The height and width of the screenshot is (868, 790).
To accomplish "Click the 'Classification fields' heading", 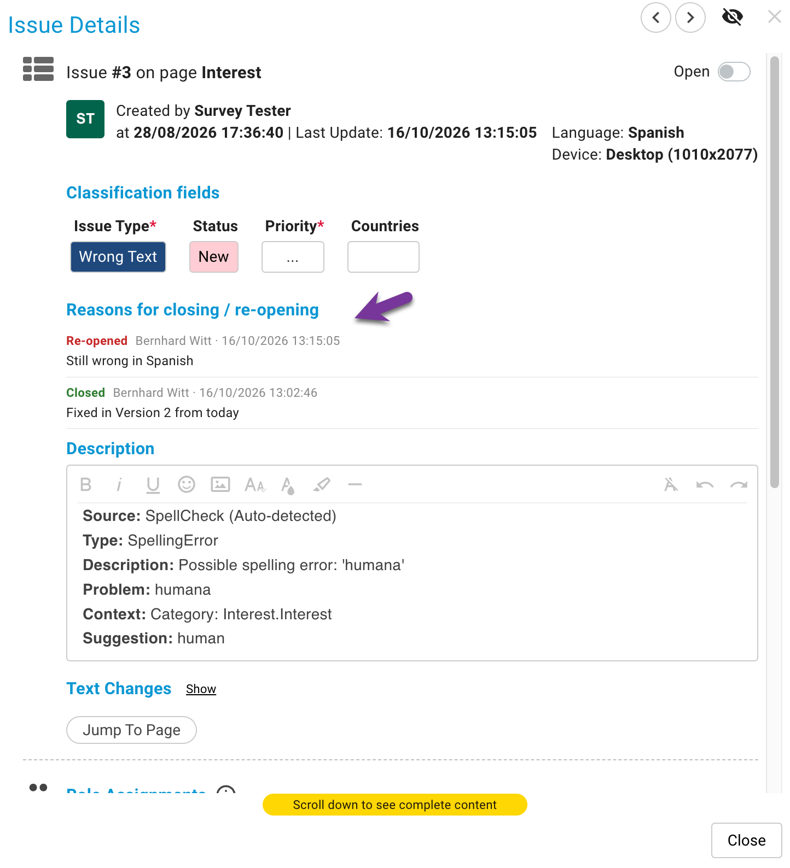I will click(x=143, y=193).
